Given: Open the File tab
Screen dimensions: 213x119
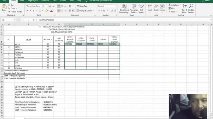Looking at the screenshot, I should [x=4, y=1].
